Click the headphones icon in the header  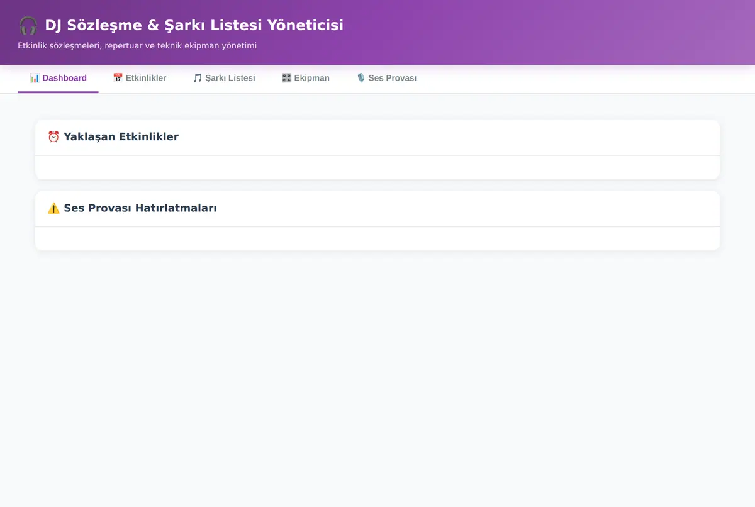[x=28, y=26]
